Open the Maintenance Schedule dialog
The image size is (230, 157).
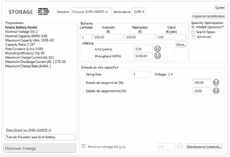click(x=204, y=146)
